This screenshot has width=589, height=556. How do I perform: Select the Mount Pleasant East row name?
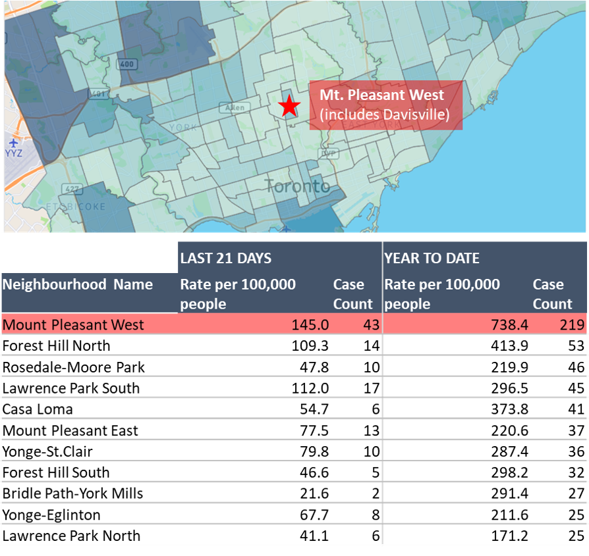coord(70,431)
